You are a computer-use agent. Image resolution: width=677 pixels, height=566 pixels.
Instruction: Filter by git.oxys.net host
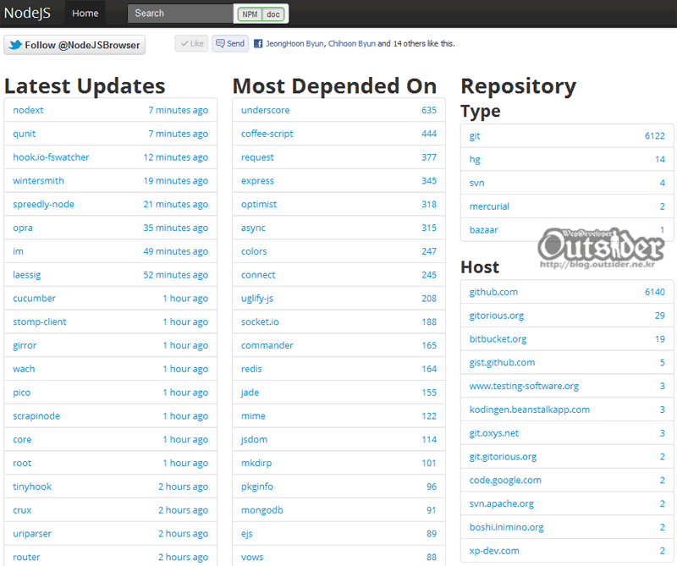point(494,433)
